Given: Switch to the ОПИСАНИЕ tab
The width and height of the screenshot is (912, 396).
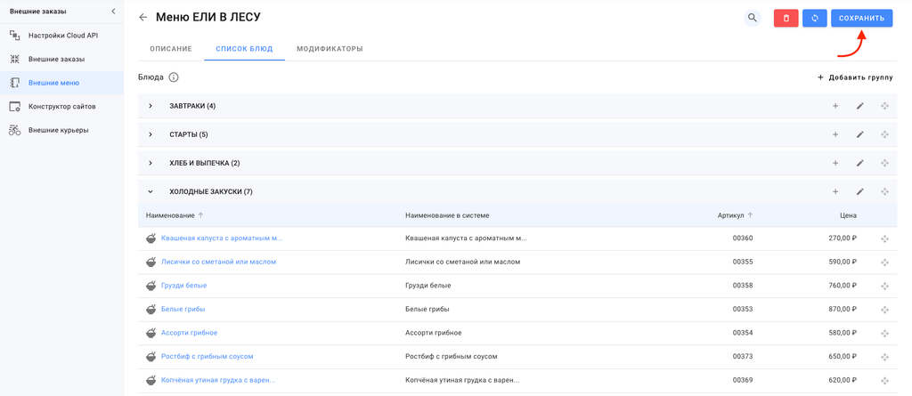Looking at the screenshot, I should coord(171,49).
